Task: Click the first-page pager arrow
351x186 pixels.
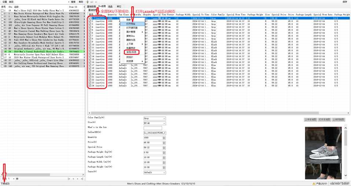Action: point(69,179)
